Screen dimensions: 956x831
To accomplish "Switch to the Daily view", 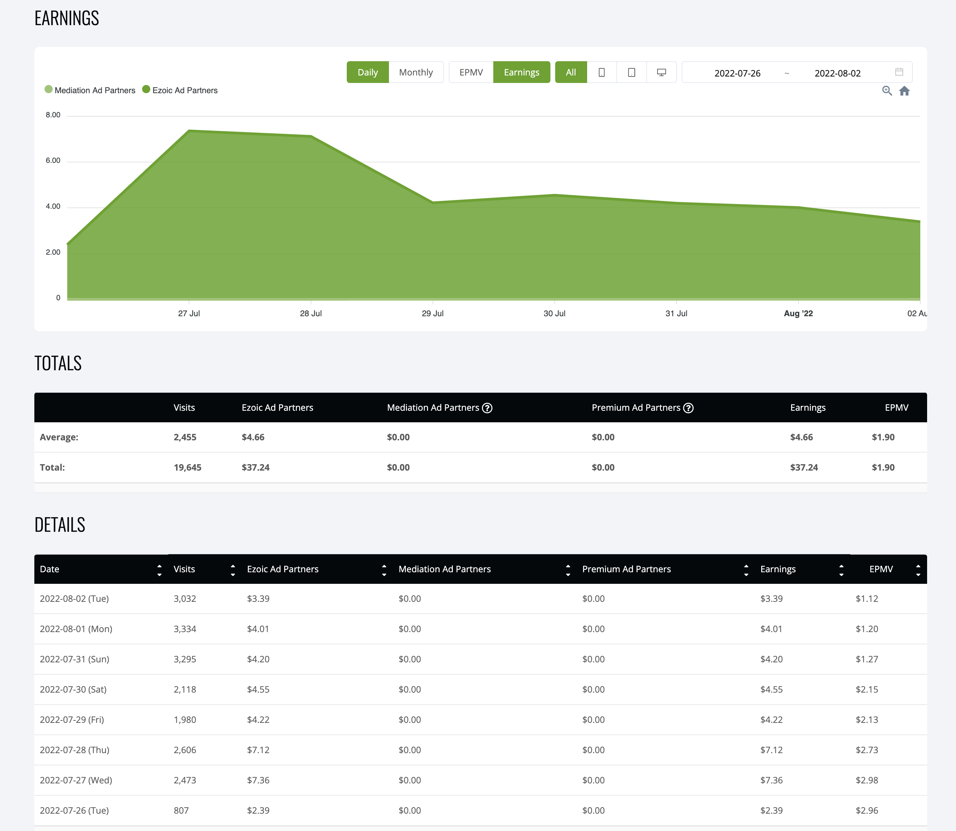I will tap(368, 72).
